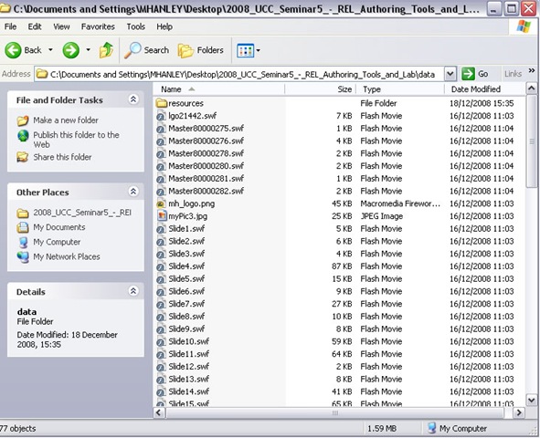Click Make a new folder link
540x438 pixels.
[66, 120]
